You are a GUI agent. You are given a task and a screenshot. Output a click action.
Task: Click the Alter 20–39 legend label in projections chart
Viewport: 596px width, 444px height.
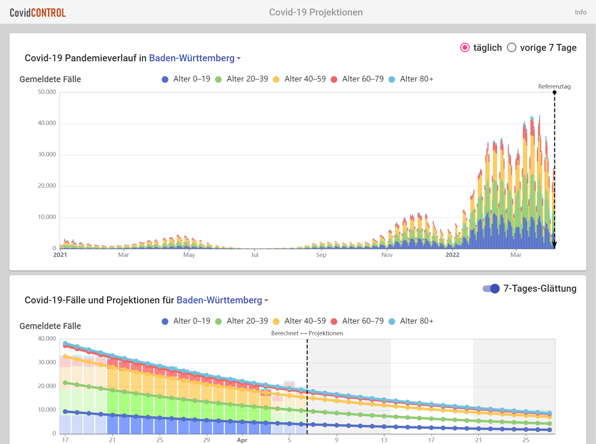point(247,321)
